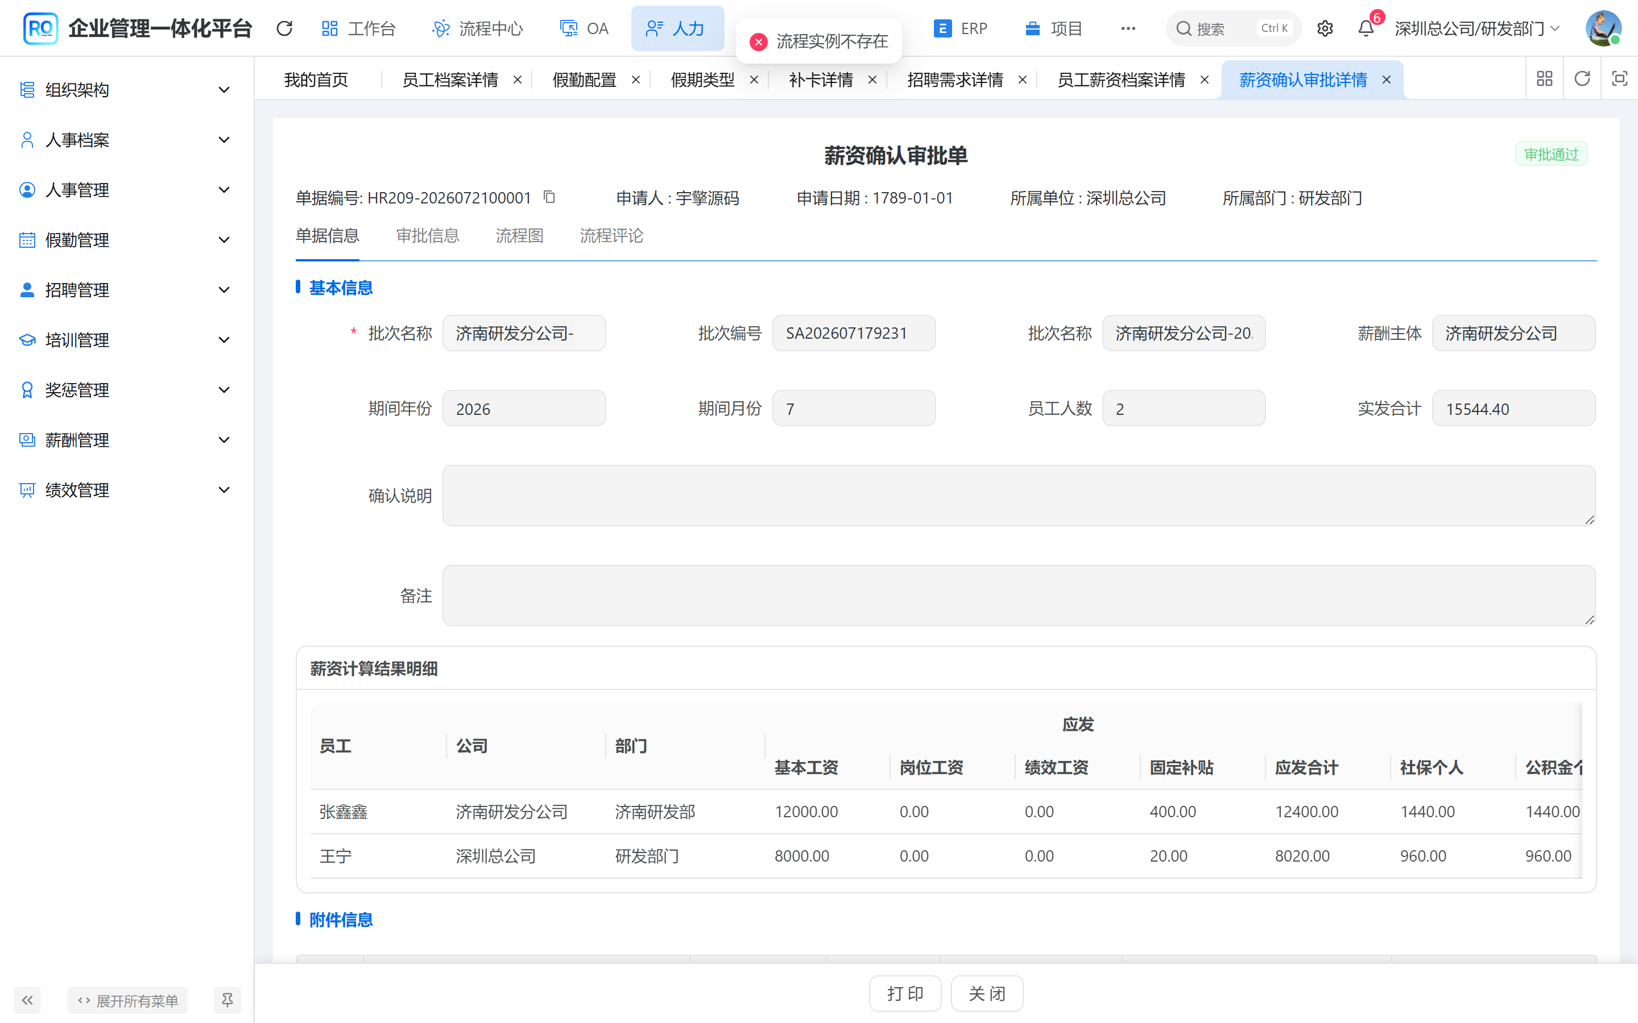Open the 深圳总公司/研发部门 organization dropdown
This screenshot has height=1023, width=1638.
[1478, 28]
